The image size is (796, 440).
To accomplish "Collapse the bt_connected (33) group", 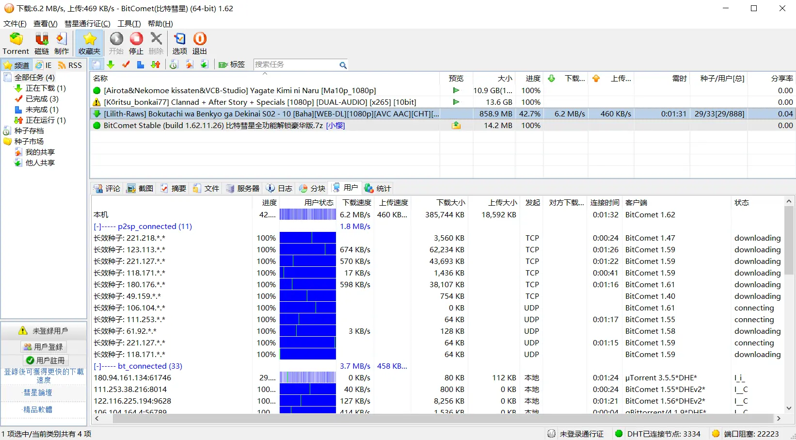I will point(97,366).
